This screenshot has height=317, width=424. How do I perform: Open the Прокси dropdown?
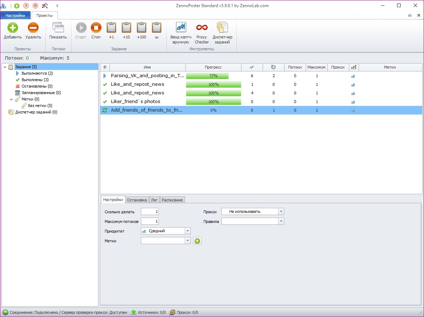click(x=281, y=212)
